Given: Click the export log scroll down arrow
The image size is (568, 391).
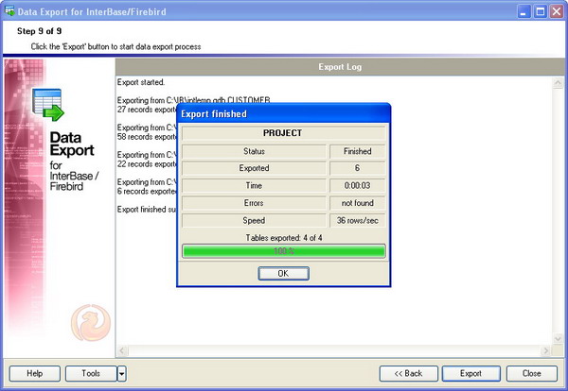Looking at the screenshot, I should click(x=558, y=339).
